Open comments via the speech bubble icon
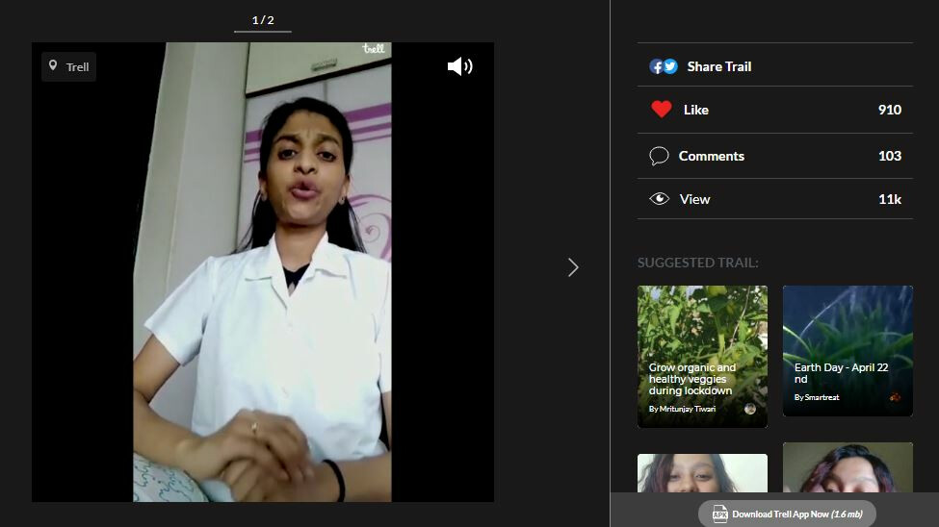This screenshot has height=527, width=939. point(659,156)
